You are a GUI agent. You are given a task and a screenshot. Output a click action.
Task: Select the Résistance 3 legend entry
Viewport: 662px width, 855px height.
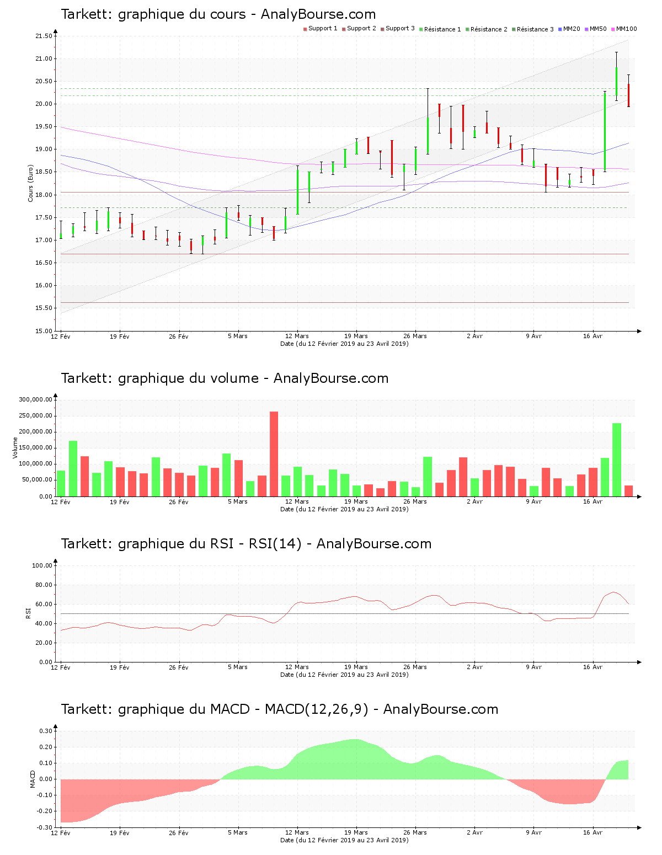coord(532,29)
